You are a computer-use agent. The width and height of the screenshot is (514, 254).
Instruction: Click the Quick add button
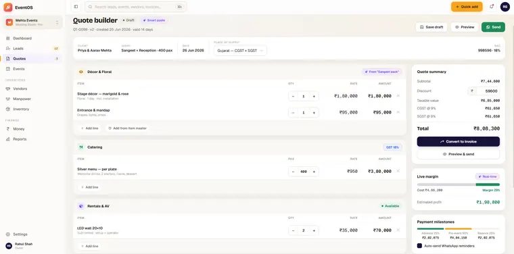(x=467, y=7)
